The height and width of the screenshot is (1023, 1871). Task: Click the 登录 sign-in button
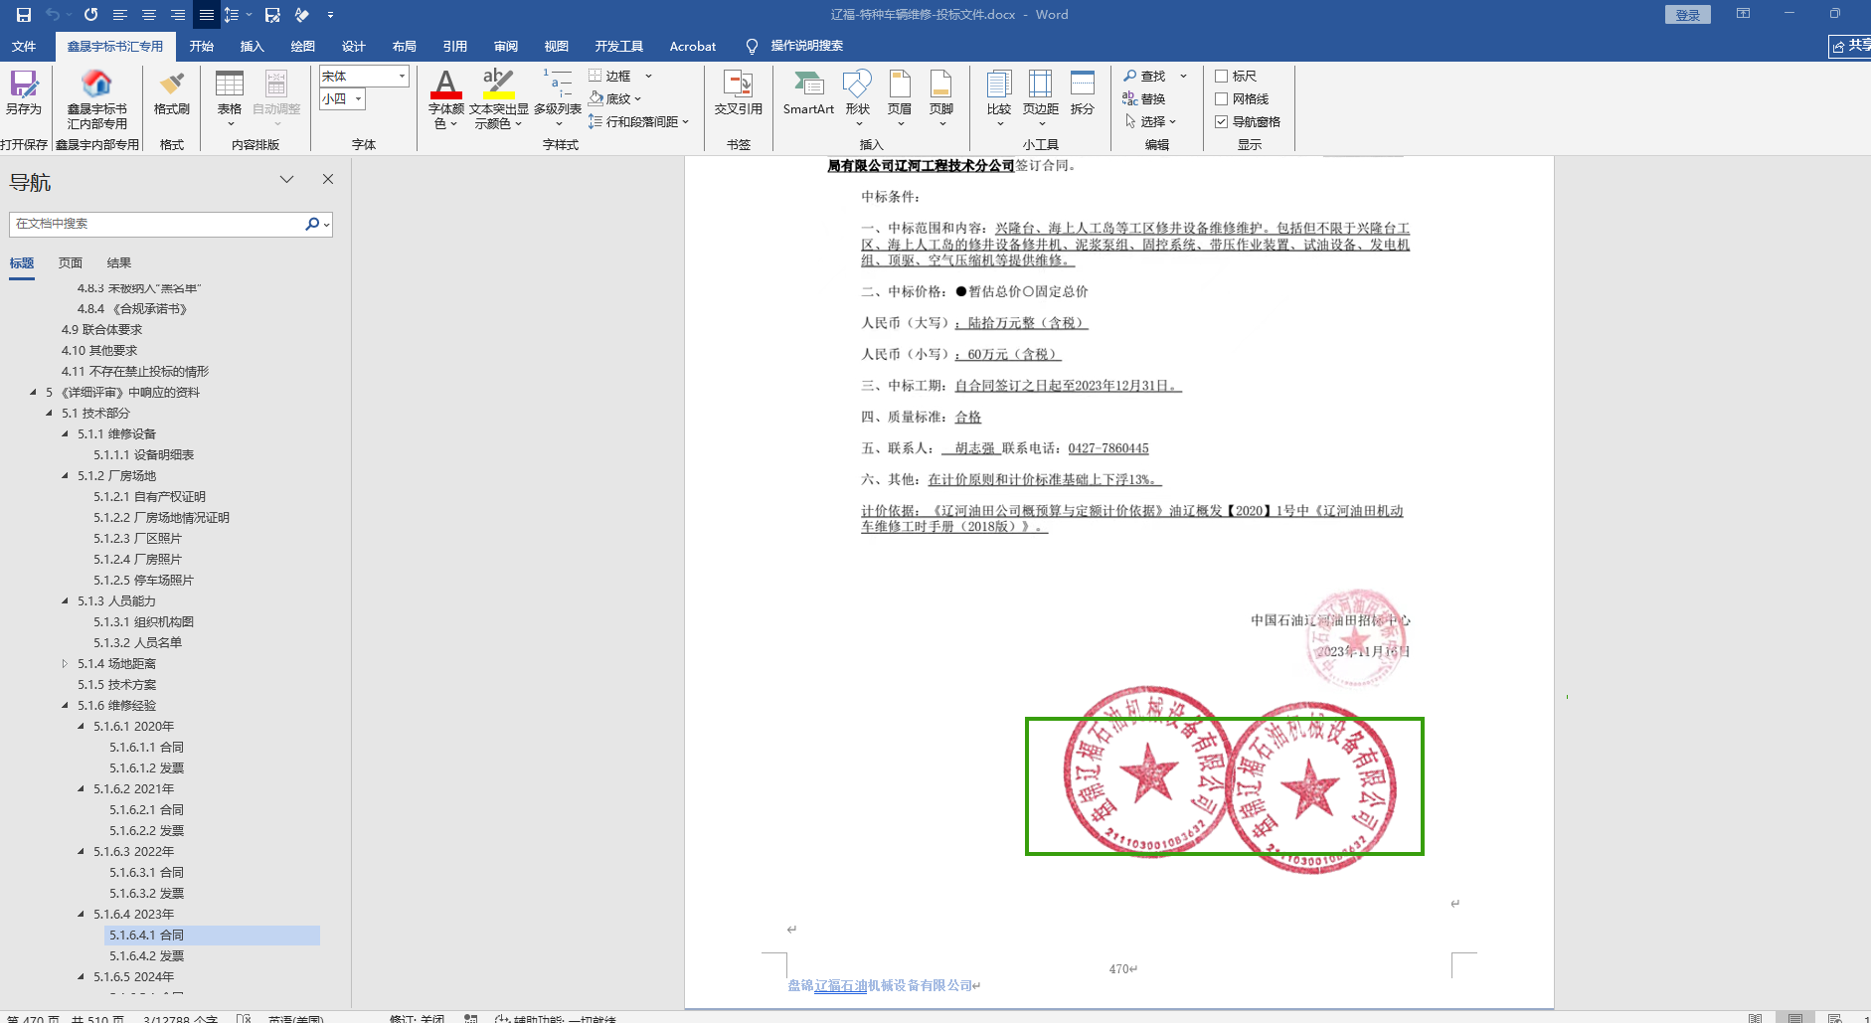pos(1688,15)
